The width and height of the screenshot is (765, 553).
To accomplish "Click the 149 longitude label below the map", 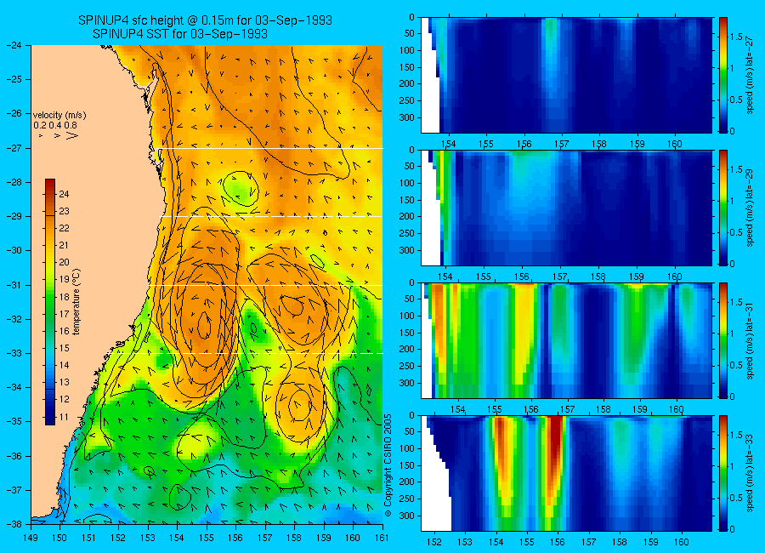I will pos(31,538).
